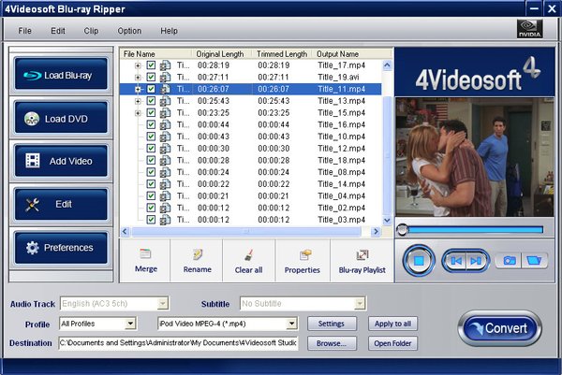This screenshot has width=562, height=375.
Task: Uncheck the Title_14.mp4 checkbox
Action: click(x=151, y=184)
